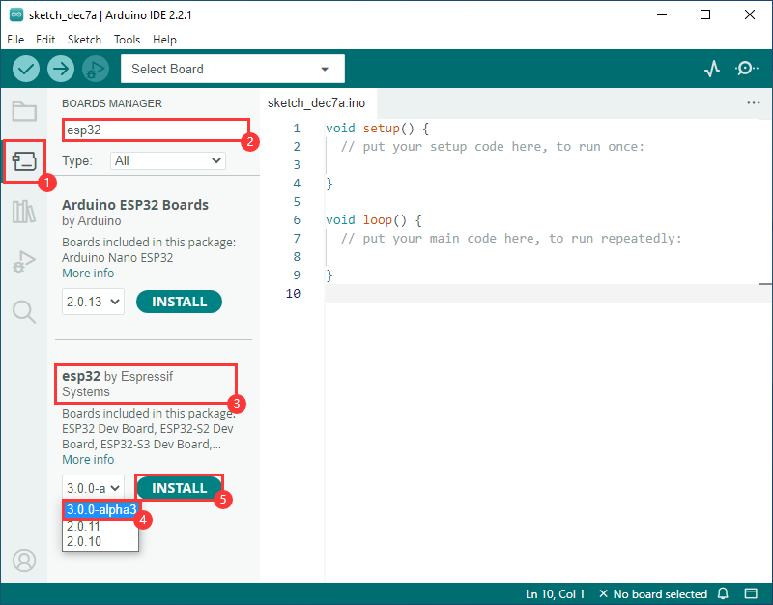Open the Edit menu
This screenshot has height=605, width=773.
[x=45, y=40]
